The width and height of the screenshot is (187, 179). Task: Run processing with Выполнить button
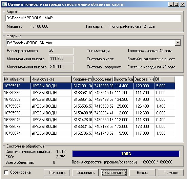coord(114,173)
